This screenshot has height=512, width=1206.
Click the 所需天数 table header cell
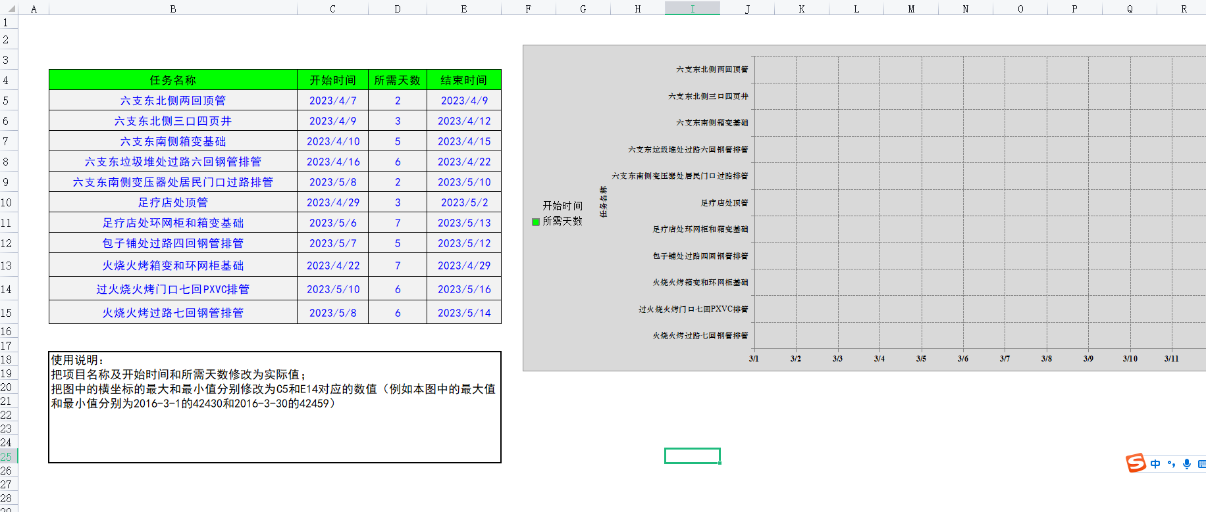(x=398, y=80)
